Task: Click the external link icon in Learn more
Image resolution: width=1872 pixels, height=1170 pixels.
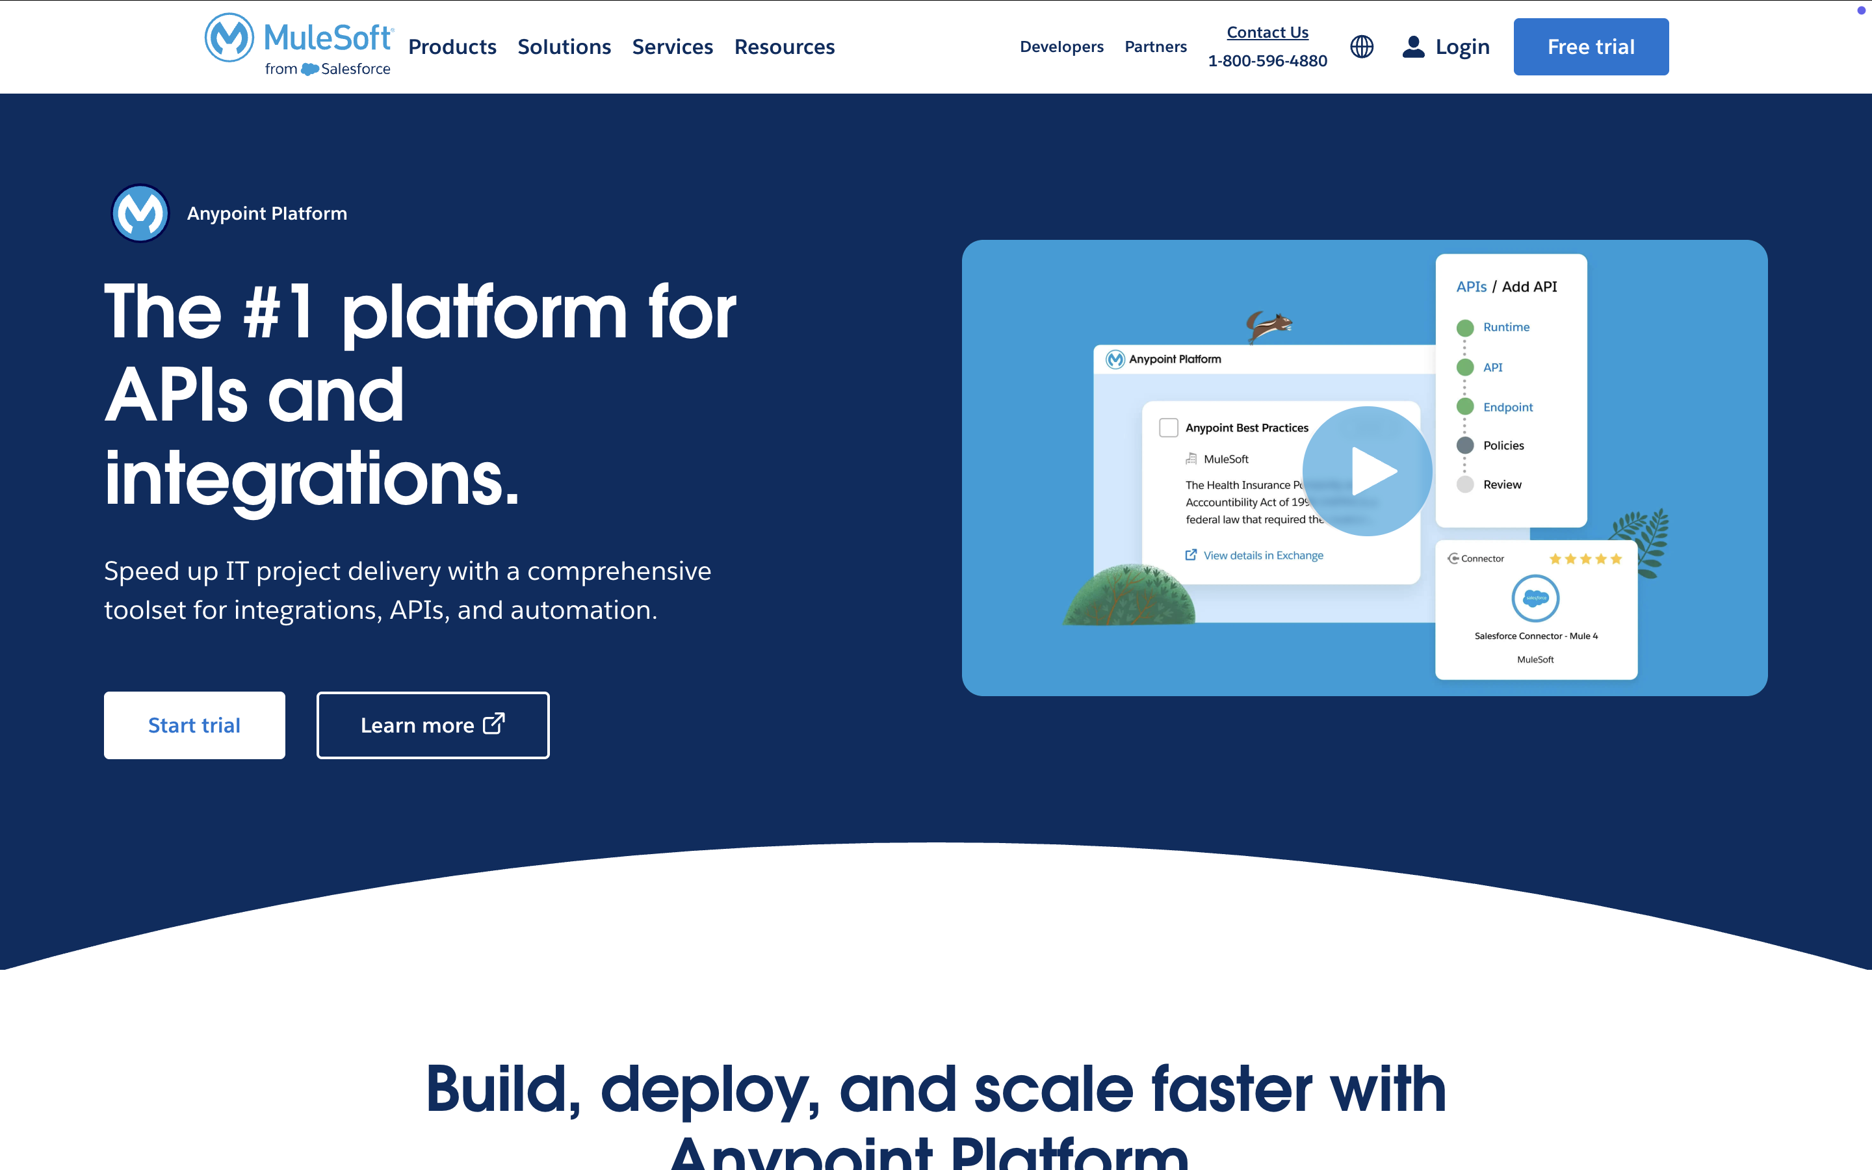Action: click(493, 724)
